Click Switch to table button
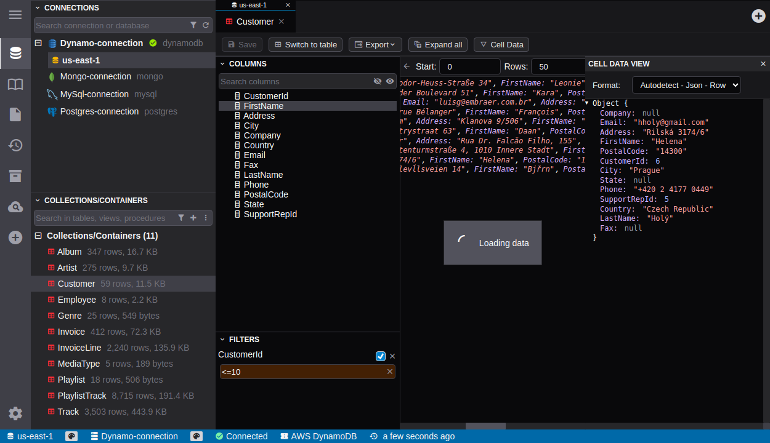This screenshot has height=443, width=770. (x=306, y=44)
